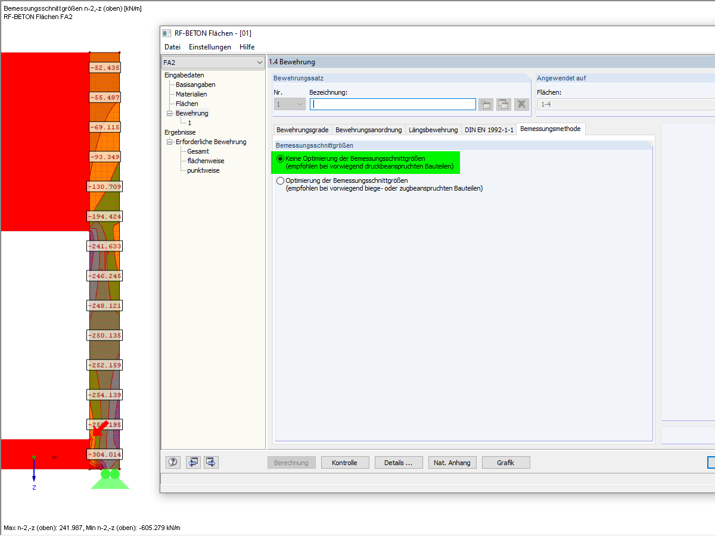Click value label -252.159 in graphic
This screenshot has height=536, width=715.
[104, 365]
